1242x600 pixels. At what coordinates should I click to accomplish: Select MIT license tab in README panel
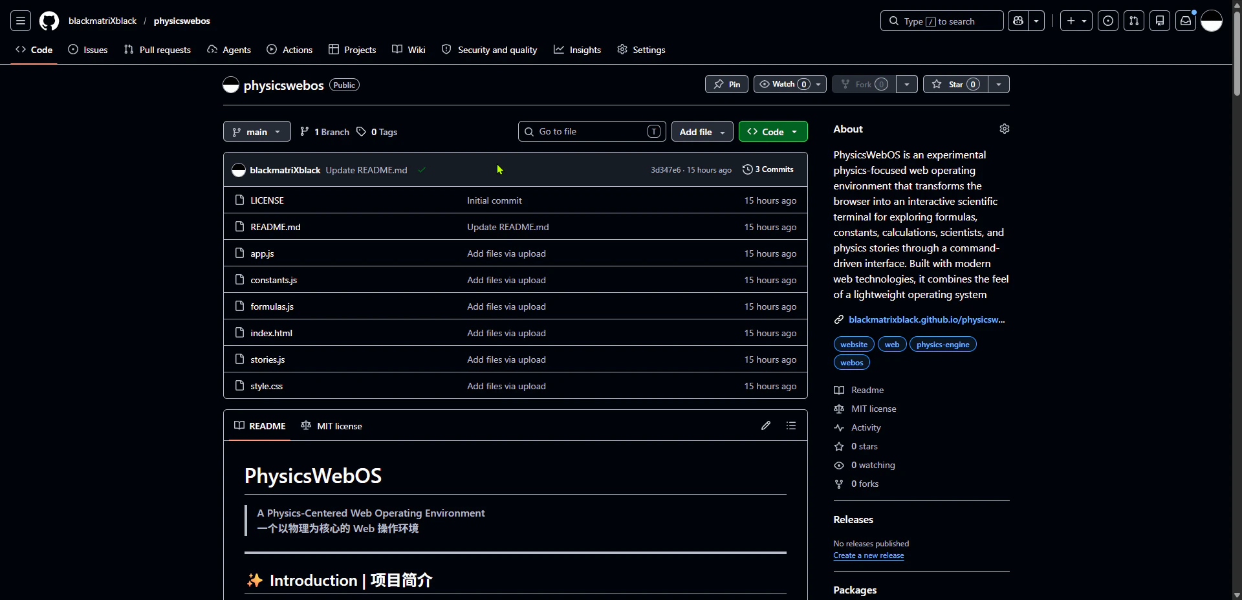(332, 426)
